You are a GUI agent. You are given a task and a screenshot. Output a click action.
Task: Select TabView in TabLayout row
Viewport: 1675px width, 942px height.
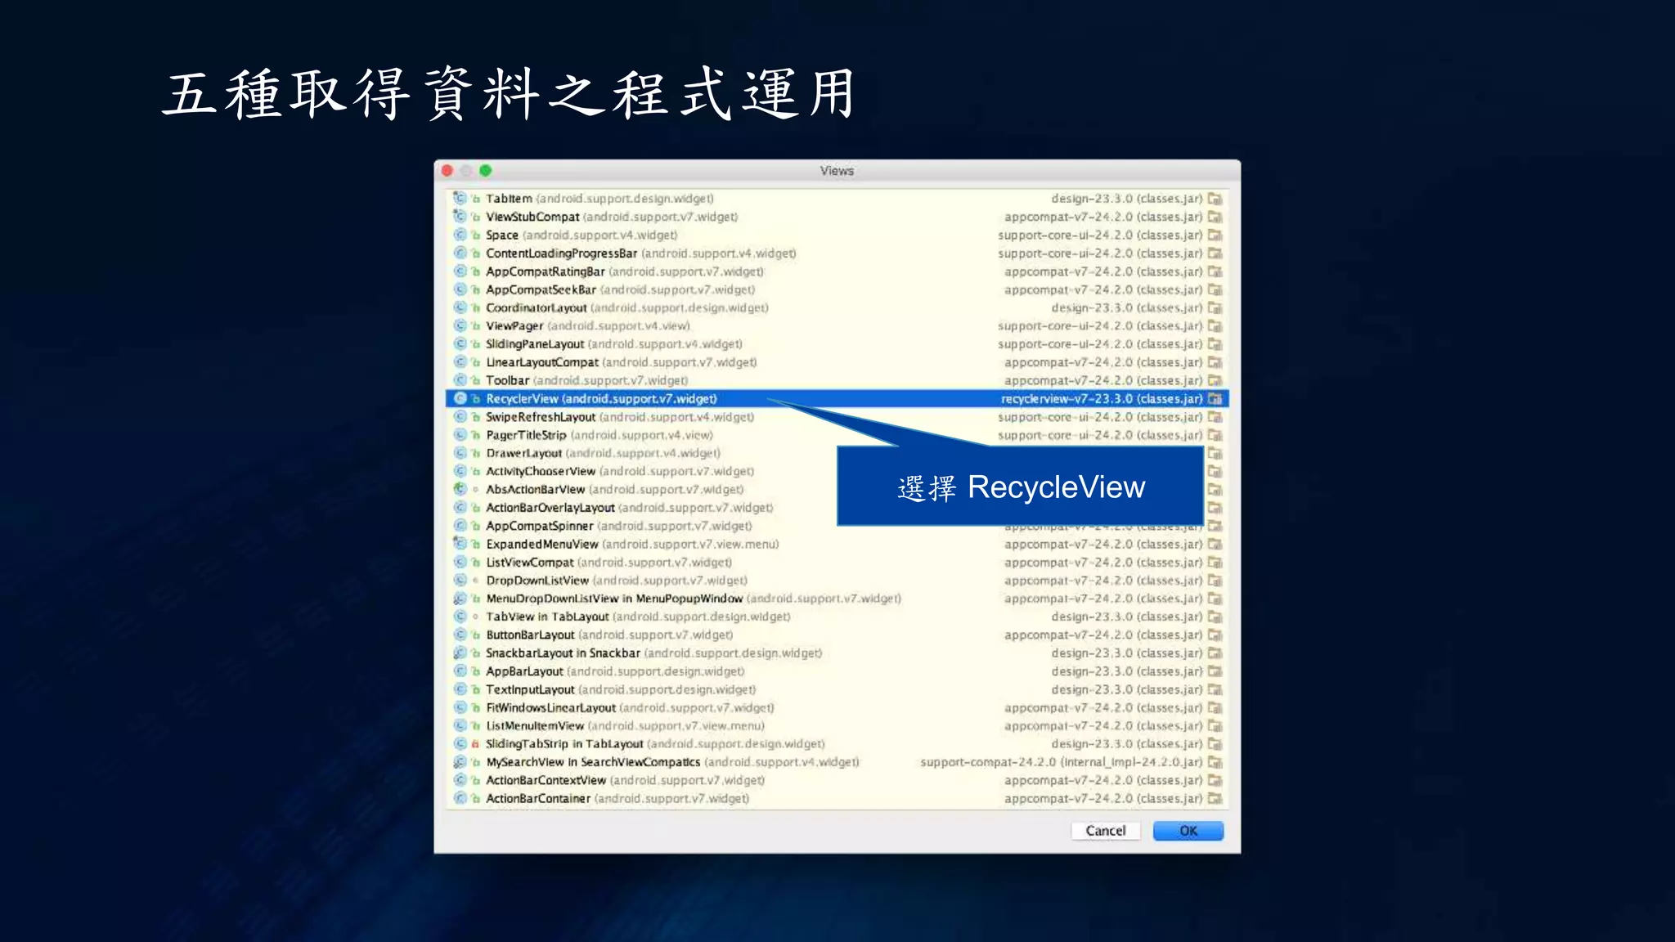[837, 617]
